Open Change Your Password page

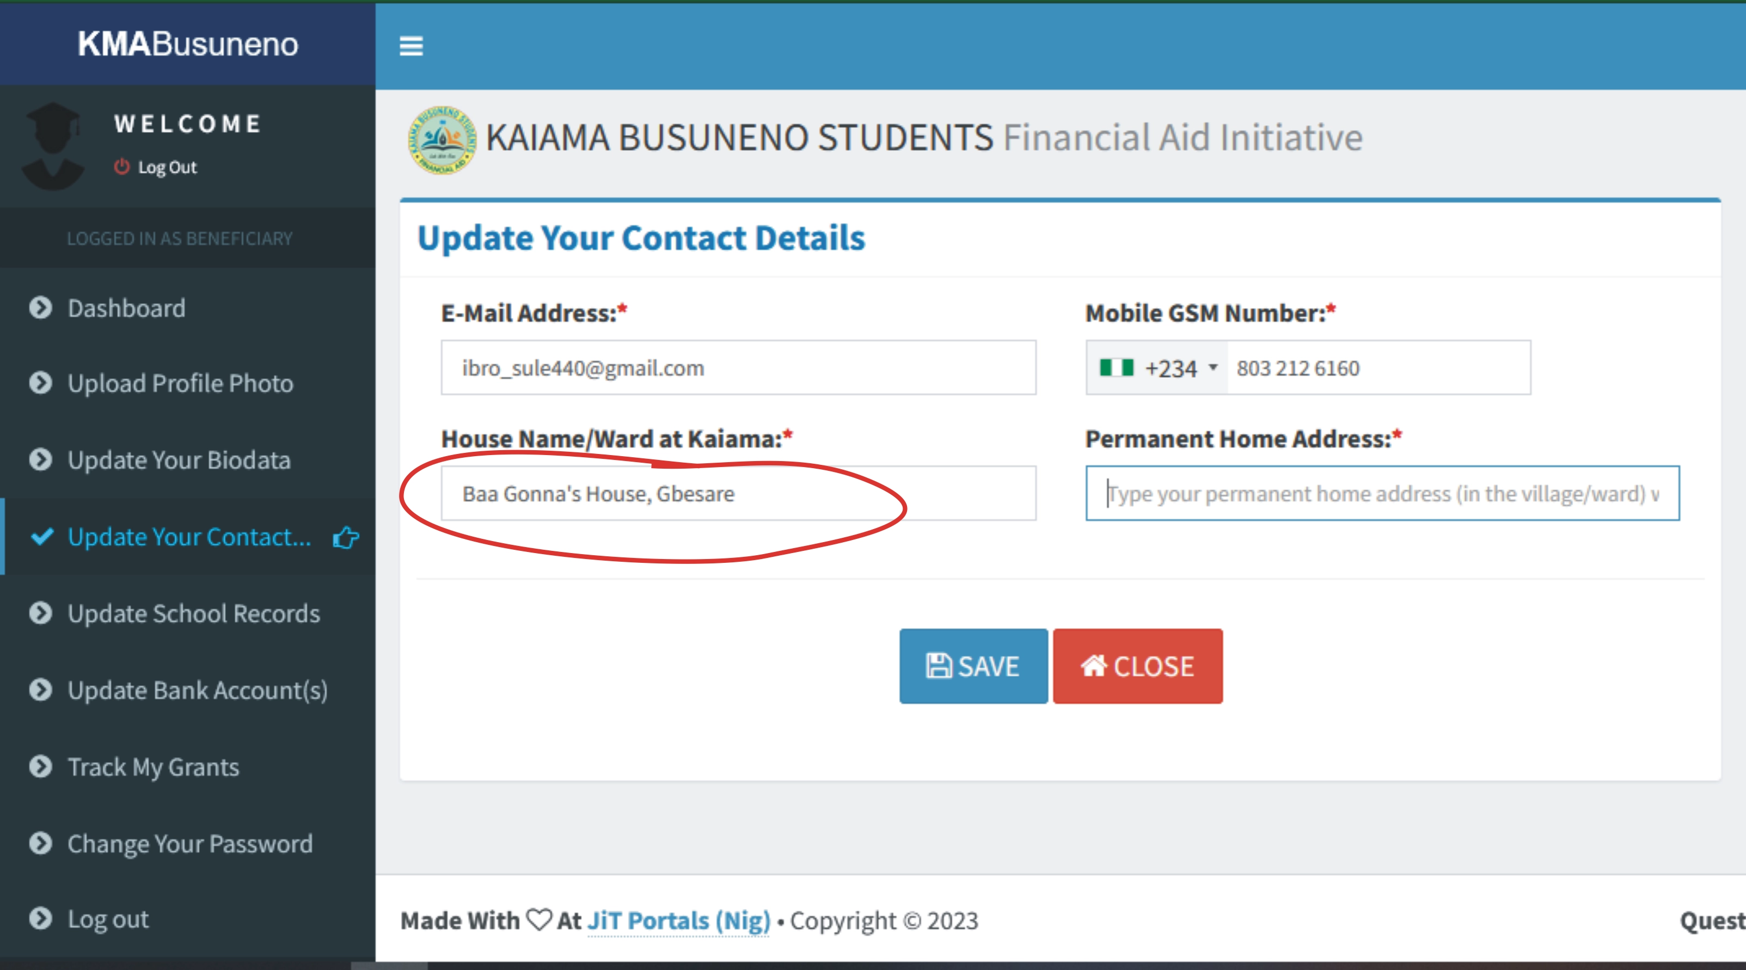tap(190, 843)
